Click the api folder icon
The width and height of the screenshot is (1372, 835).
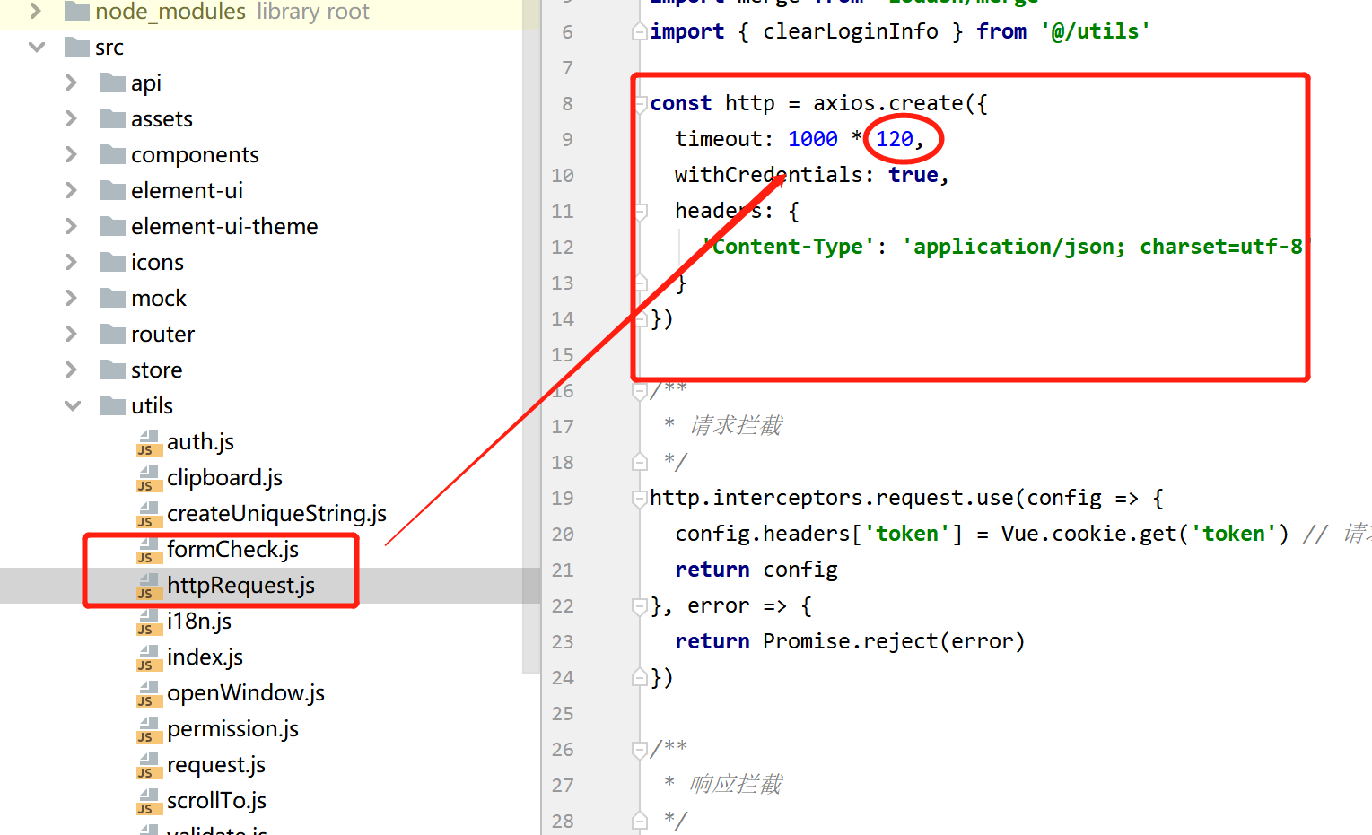(113, 83)
